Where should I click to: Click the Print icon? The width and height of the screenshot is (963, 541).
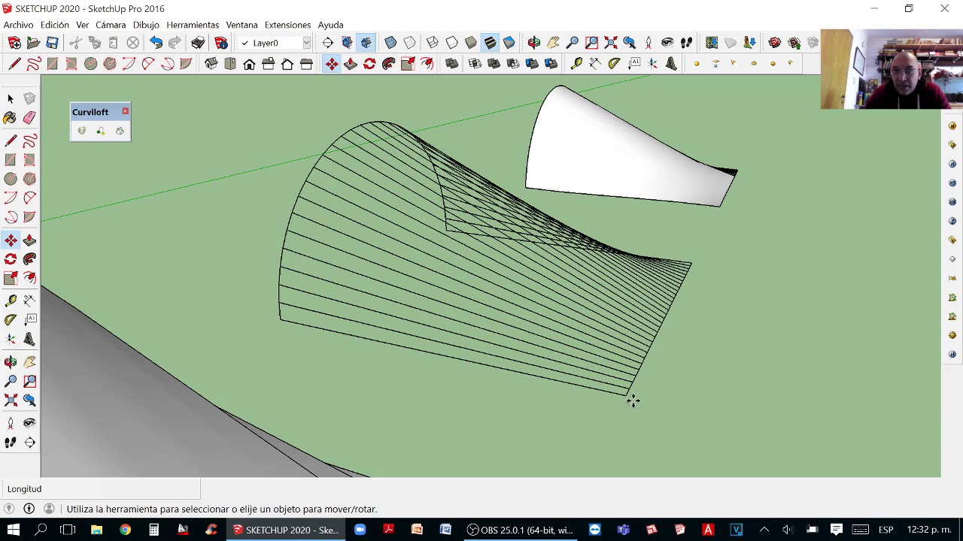tap(198, 43)
